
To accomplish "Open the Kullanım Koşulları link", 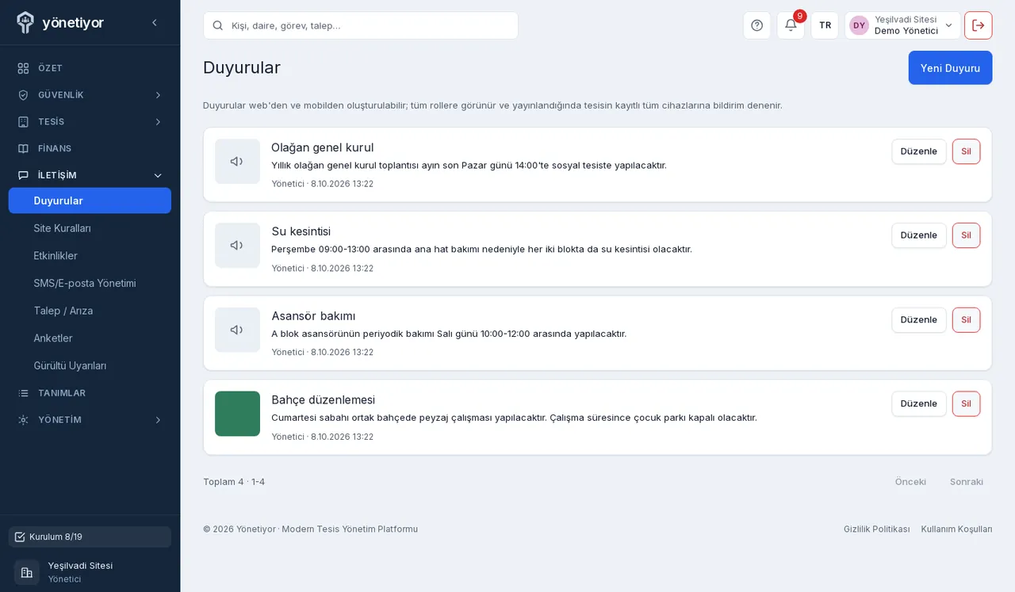I will click(x=956, y=529).
